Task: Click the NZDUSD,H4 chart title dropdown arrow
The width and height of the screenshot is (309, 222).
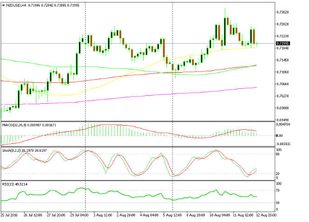Action: (x=3, y=6)
